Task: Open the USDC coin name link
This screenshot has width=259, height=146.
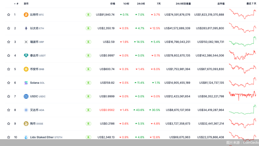Action: pyautogui.click(x=38, y=96)
